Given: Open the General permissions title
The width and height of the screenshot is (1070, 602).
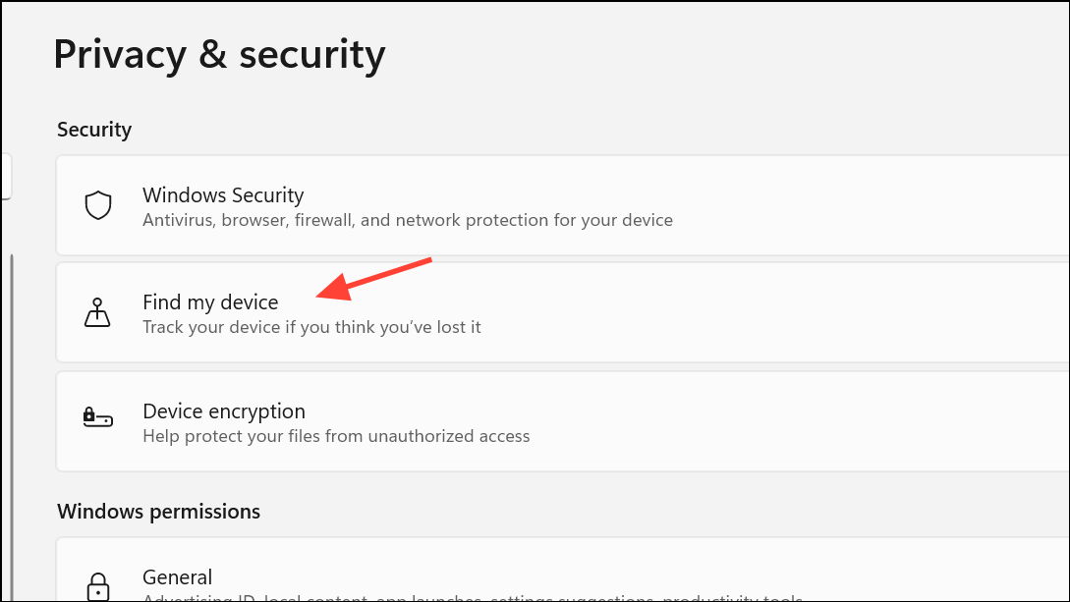Looking at the screenshot, I should click(177, 576).
